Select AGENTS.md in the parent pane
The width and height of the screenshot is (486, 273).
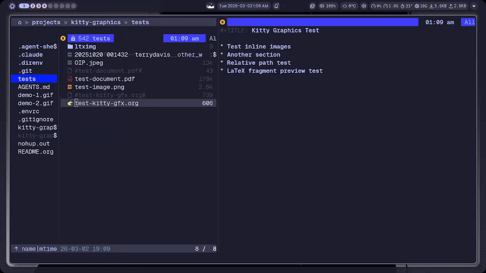pyautogui.click(x=34, y=87)
